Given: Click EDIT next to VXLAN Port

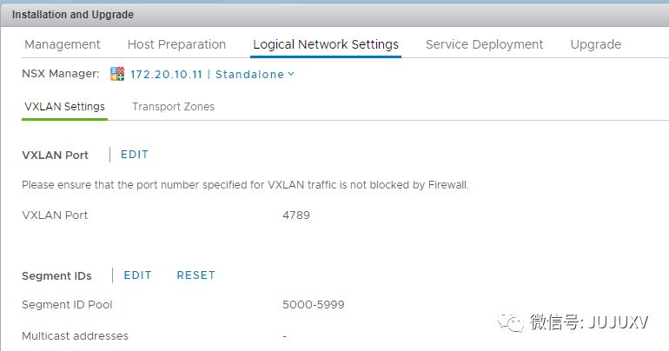Looking at the screenshot, I should click(x=135, y=155).
